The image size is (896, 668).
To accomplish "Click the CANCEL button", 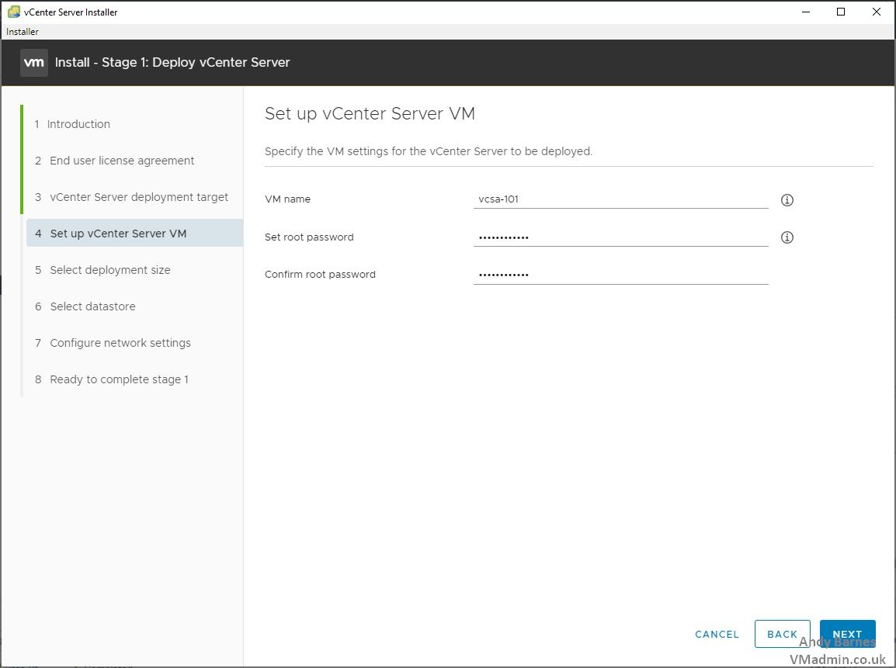I will 717,634.
